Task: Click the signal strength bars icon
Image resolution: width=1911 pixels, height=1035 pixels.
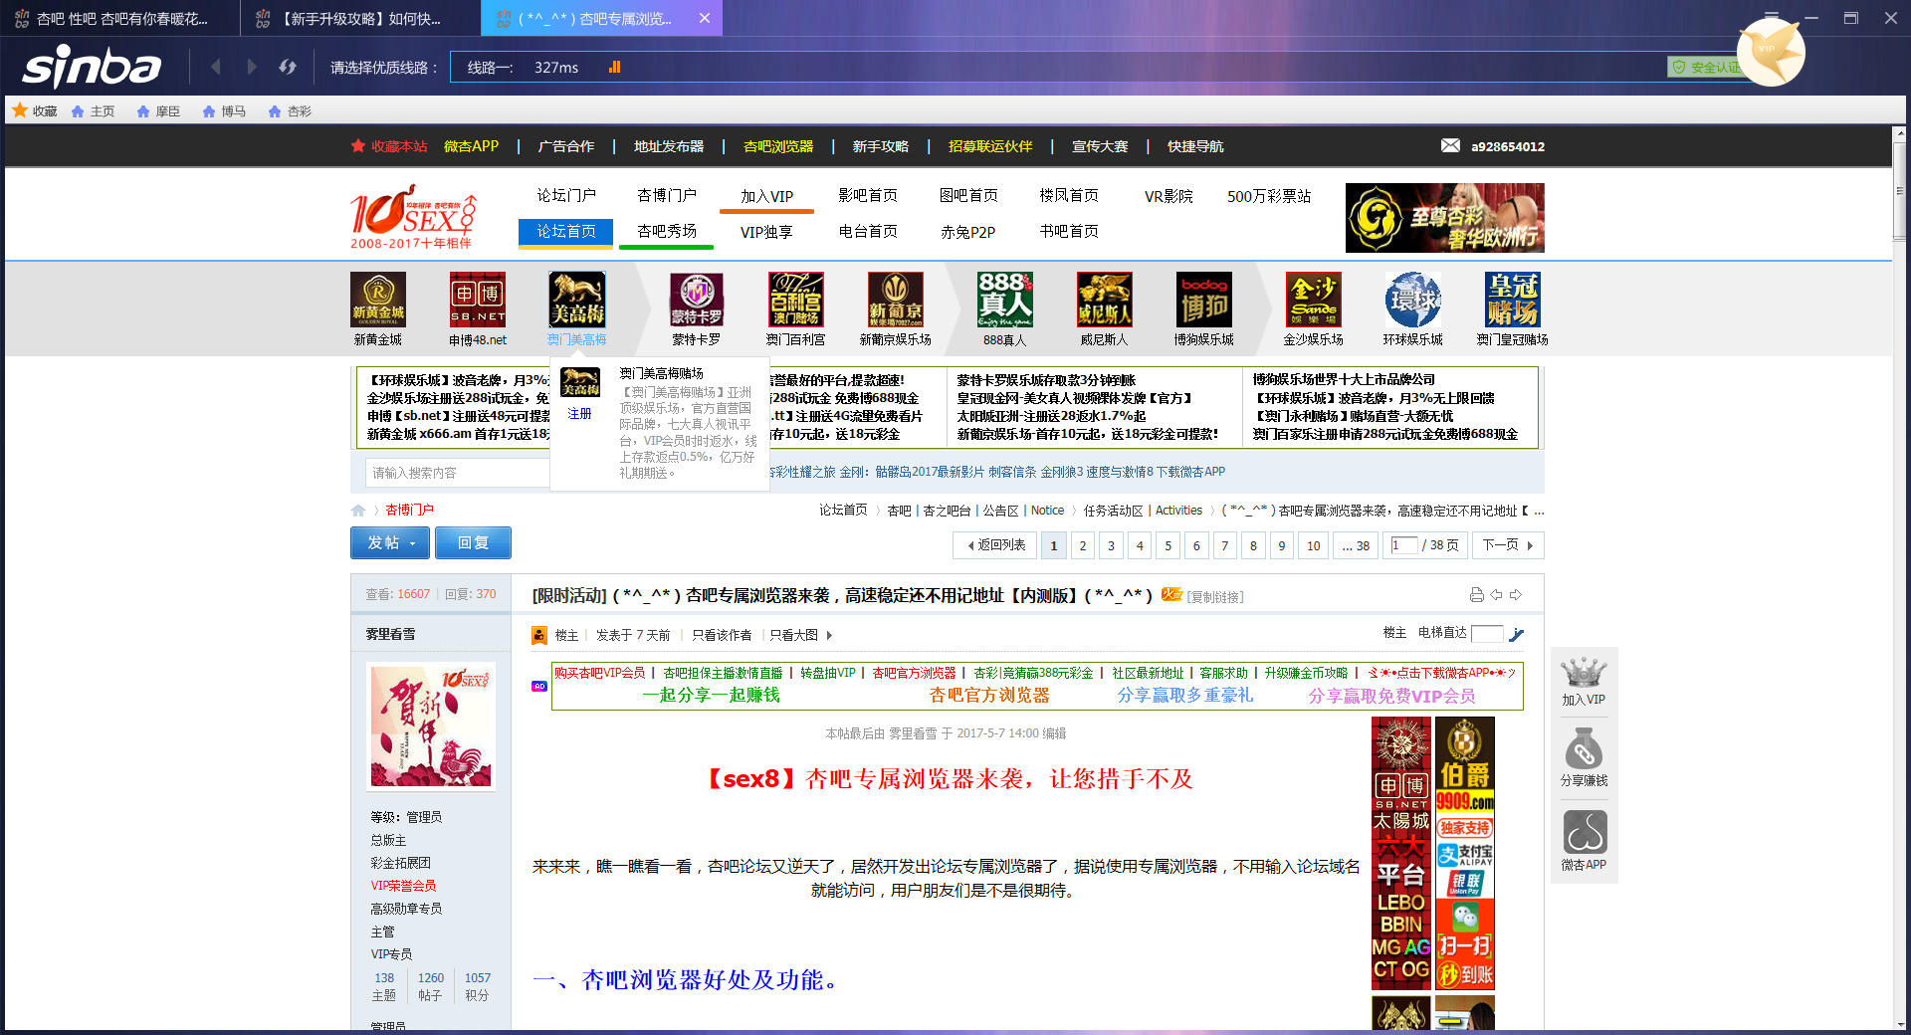Action: pos(614,67)
